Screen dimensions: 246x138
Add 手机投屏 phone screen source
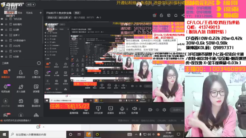coord(98,110)
